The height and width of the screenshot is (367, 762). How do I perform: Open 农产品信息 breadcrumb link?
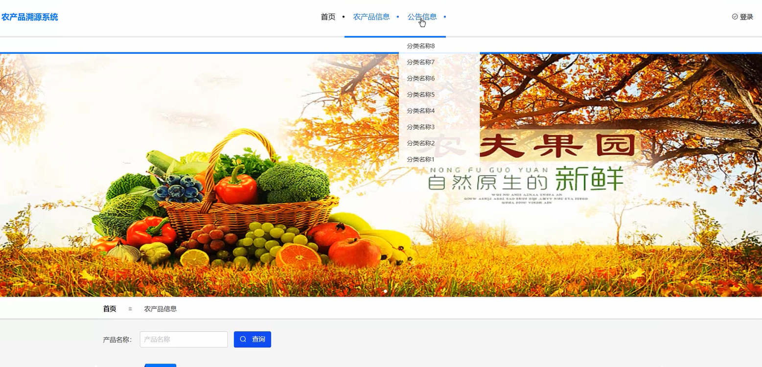click(161, 309)
